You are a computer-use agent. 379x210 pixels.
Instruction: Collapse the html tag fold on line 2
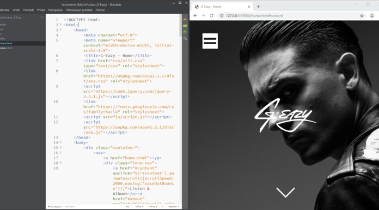[60, 25]
